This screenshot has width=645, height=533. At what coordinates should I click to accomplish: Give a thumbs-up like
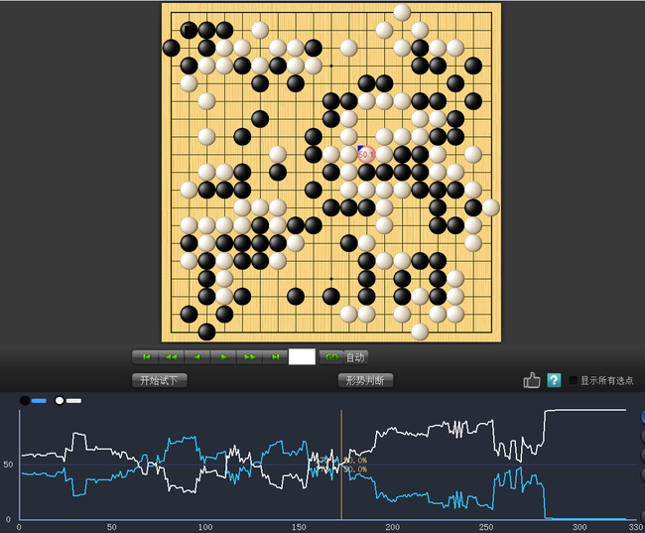click(x=532, y=380)
